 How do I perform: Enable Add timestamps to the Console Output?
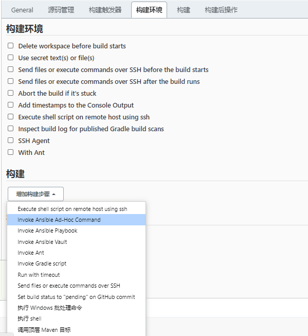point(10,105)
